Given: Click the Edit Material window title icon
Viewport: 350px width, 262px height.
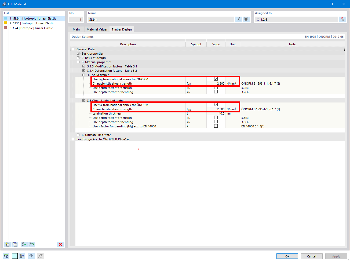Looking at the screenshot, I should [x=4, y=4].
